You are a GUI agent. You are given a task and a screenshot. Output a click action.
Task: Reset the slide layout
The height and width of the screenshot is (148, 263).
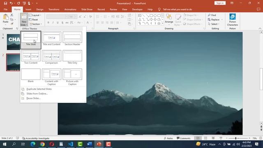click(x=33, y=20)
